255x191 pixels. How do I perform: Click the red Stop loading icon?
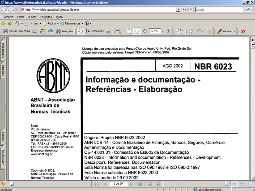point(191,10)
